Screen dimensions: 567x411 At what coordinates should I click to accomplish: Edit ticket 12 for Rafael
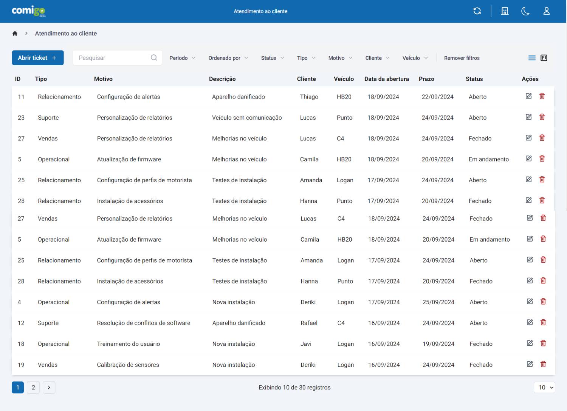click(x=530, y=322)
